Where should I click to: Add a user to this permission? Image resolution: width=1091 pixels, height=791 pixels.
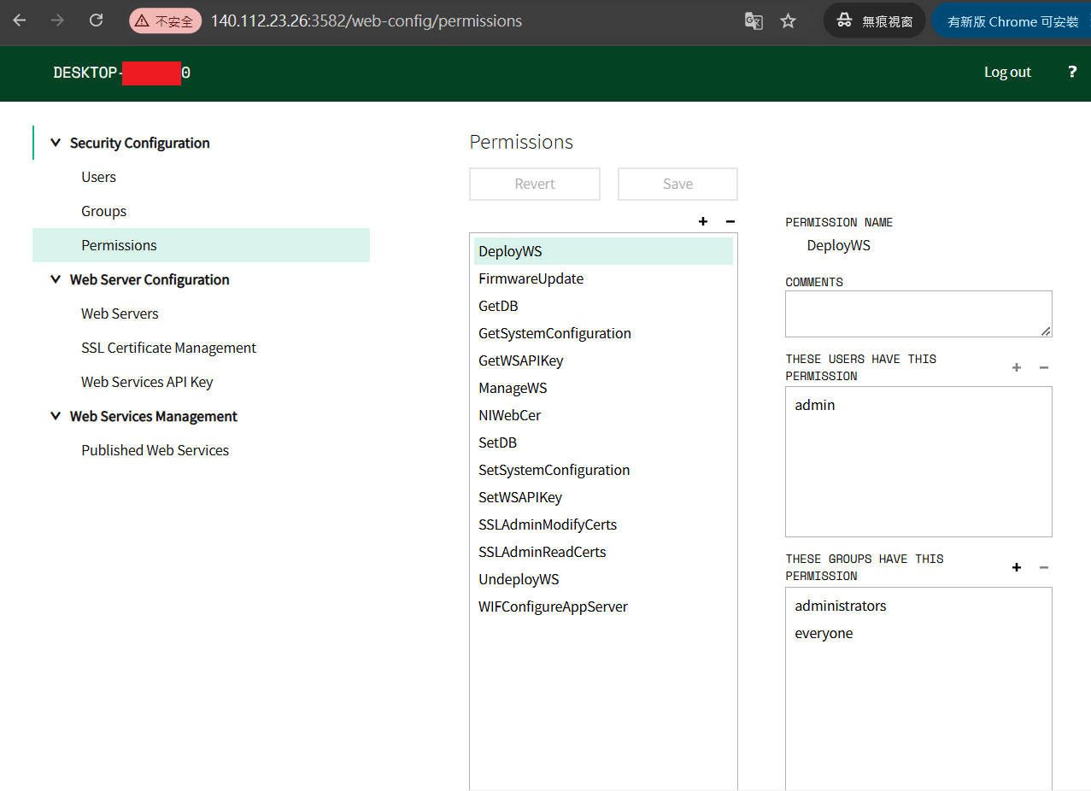pos(1017,367)
